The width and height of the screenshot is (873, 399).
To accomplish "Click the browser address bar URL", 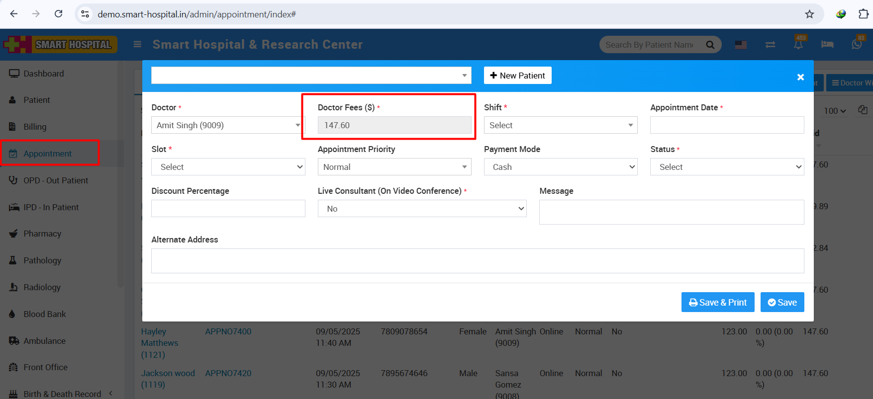I will [x=196, y=14].
